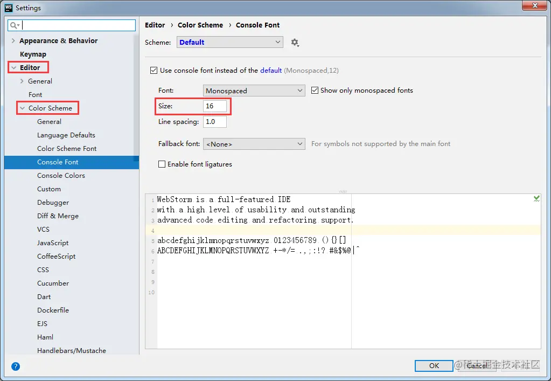Open Diff & Merge settings
551x381 pixels.
[58, 216]
